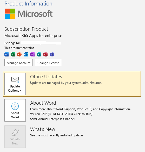Click the What's New button

click(x=15, y=137)
